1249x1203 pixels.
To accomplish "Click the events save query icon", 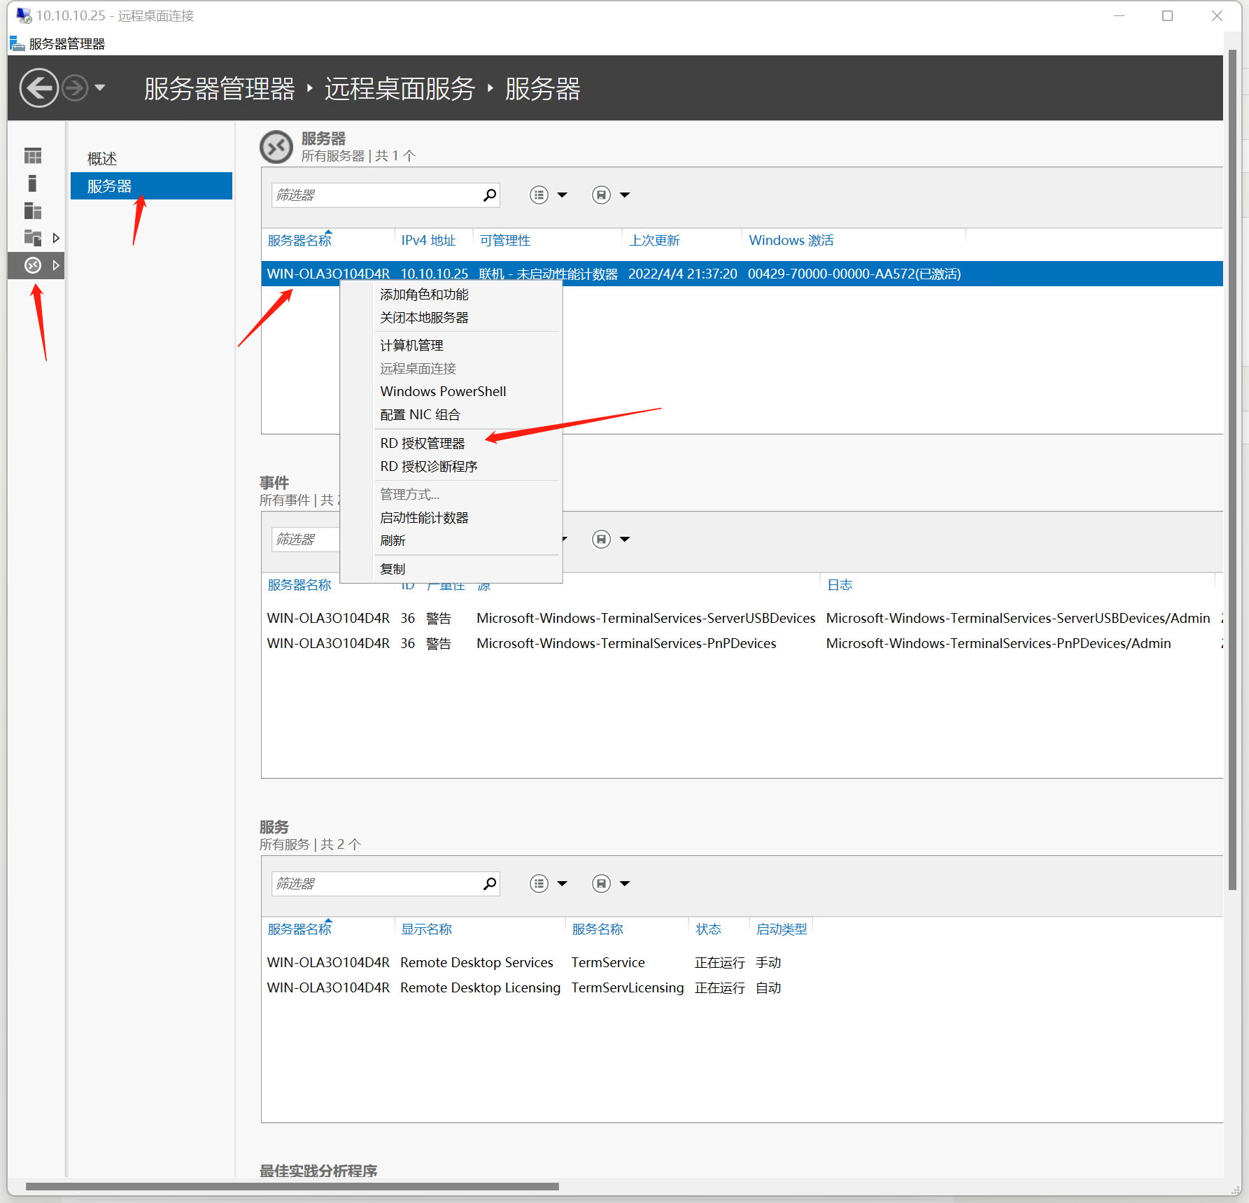I will 601,540.
